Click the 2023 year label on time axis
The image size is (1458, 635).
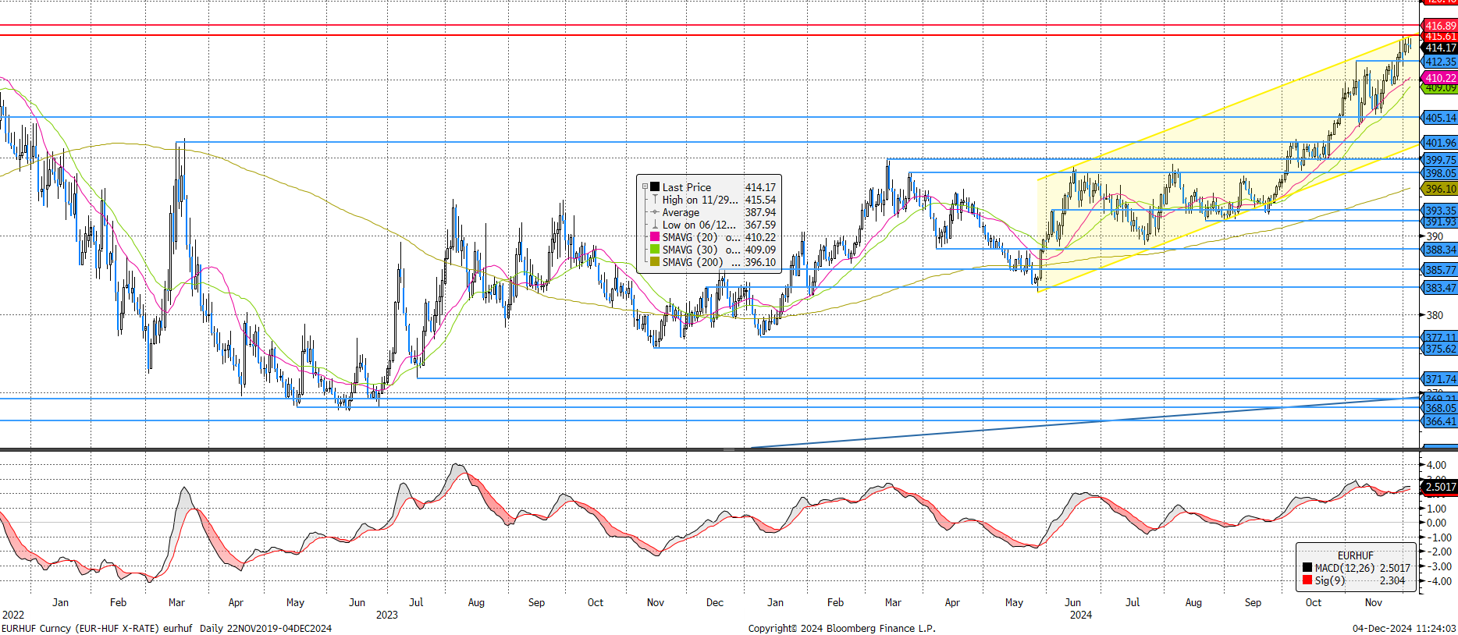point(386,615)
